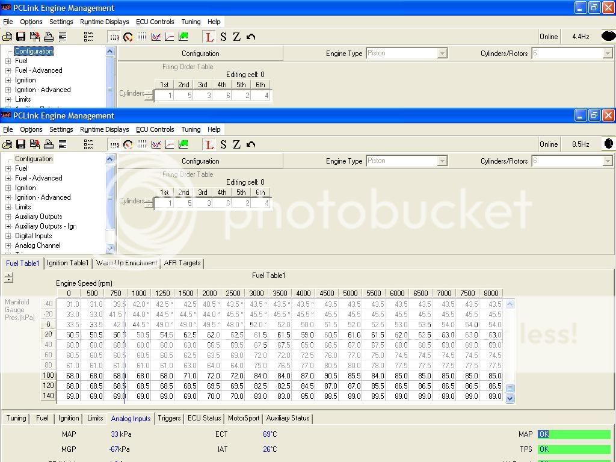Expand the Digital Inputs tree node
Image resolution: width=616 pixels, height=462 pixels.
pos(8,236)
